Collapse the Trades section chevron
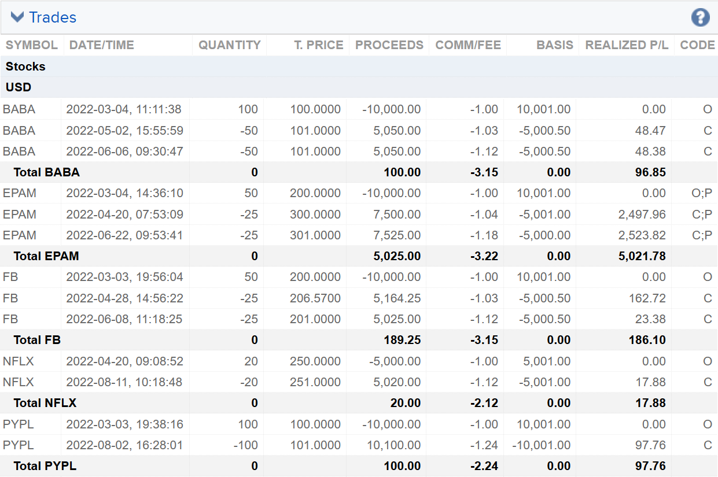The height and width of the screenshot is (477, 718). (x=17, y=17)
